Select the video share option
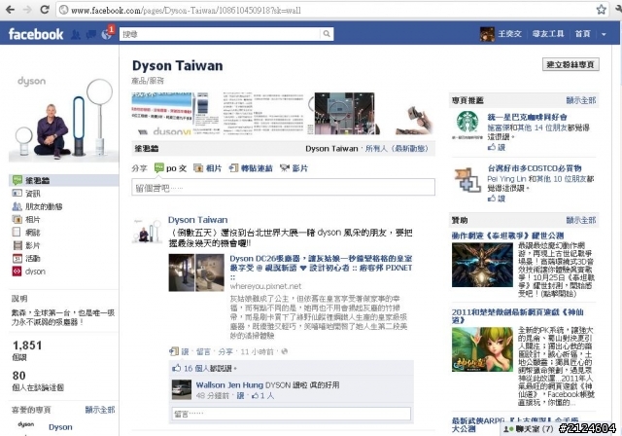Screen dimensions: 622x436 pyautogui.click(x=294, y=168)
